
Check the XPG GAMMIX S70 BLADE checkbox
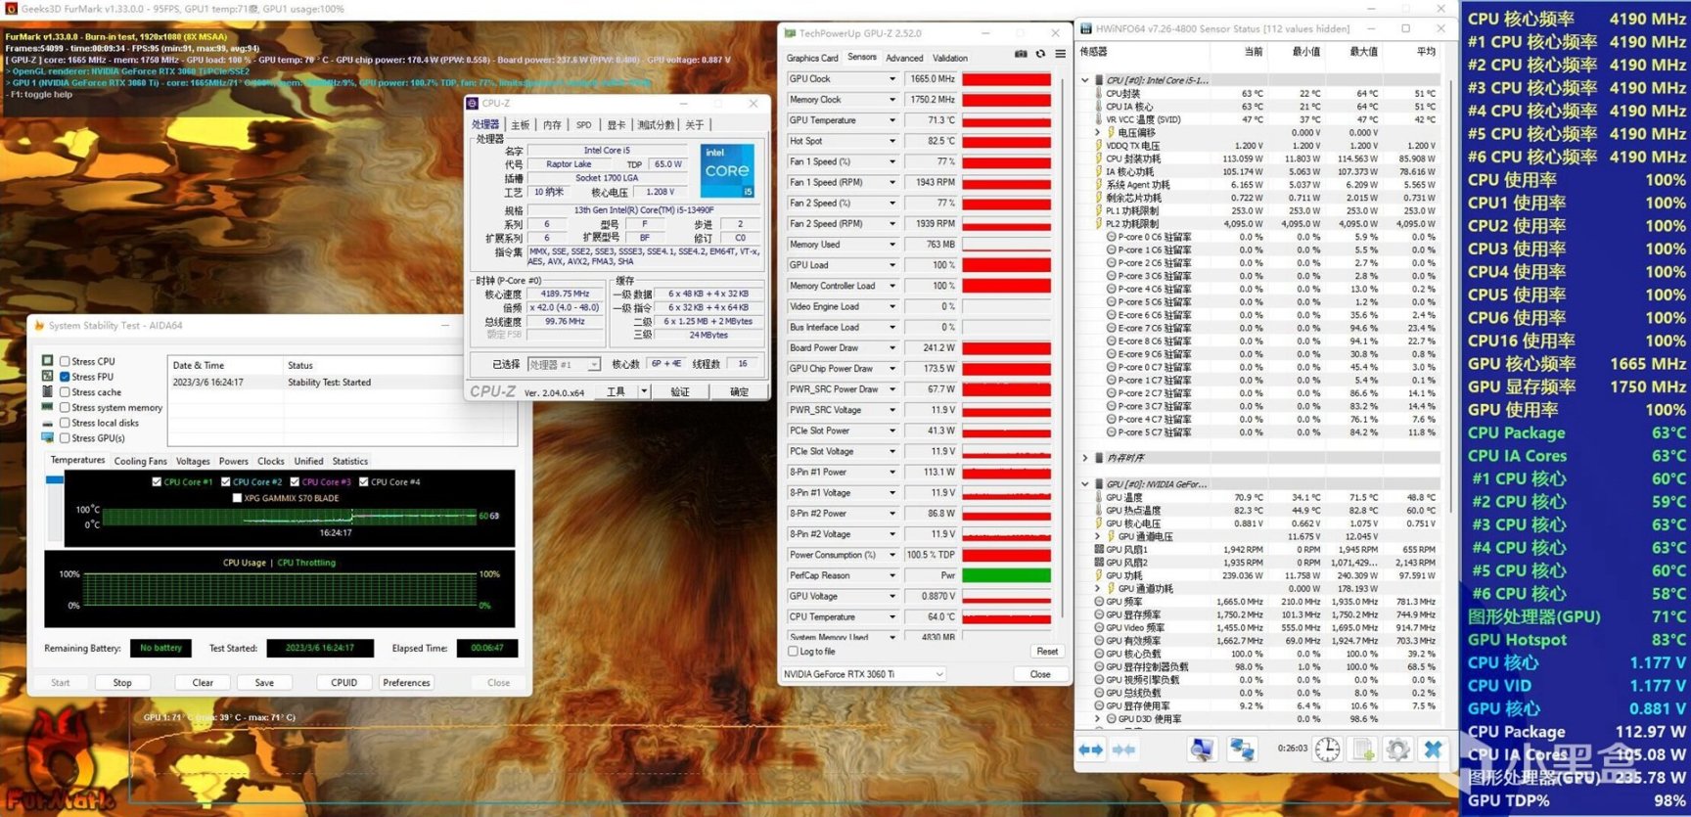coord(237,498)
